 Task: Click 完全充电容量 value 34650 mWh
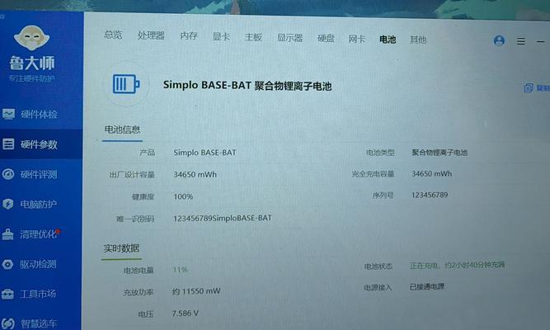(432, 174)
